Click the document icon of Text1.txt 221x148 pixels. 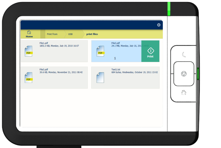(x=100, y=78)
